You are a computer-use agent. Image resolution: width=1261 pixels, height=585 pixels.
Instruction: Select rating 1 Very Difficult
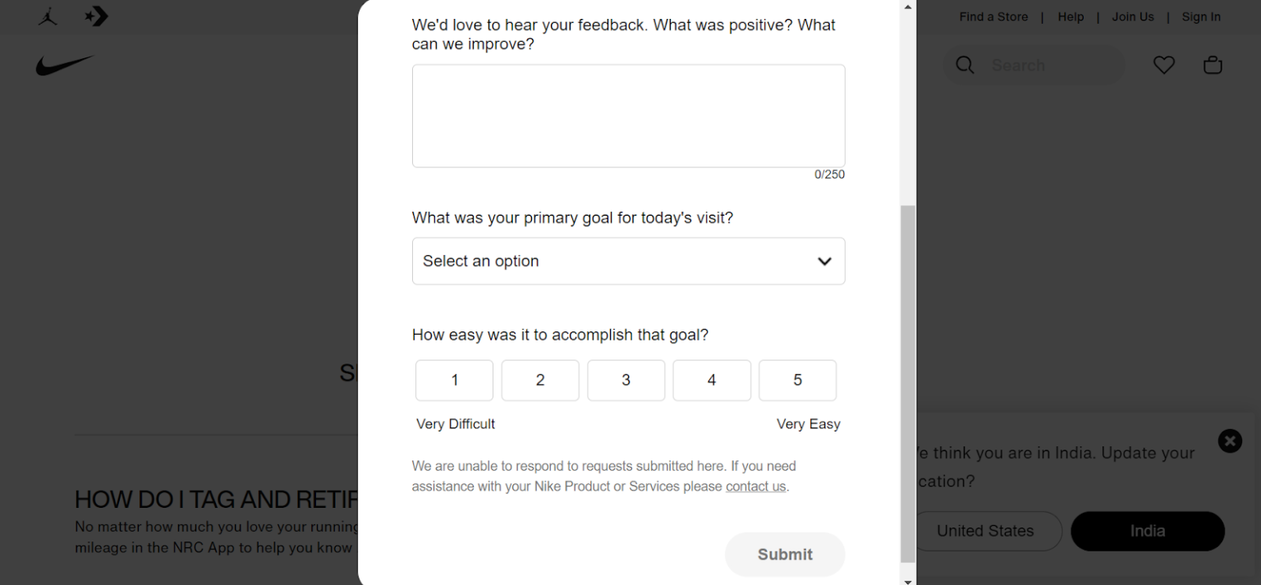click(454, 380)
